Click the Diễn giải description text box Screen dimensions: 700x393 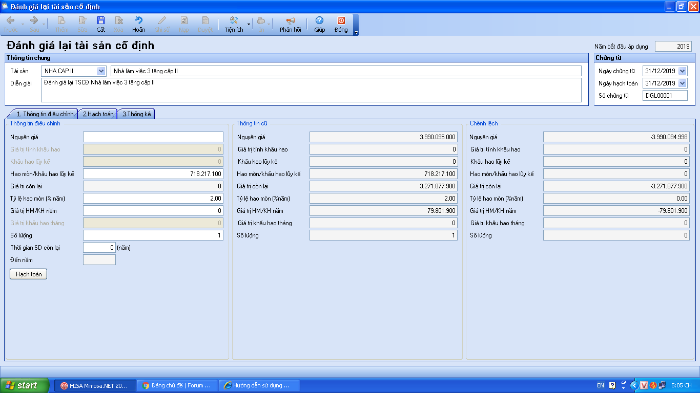coord(311,90)
